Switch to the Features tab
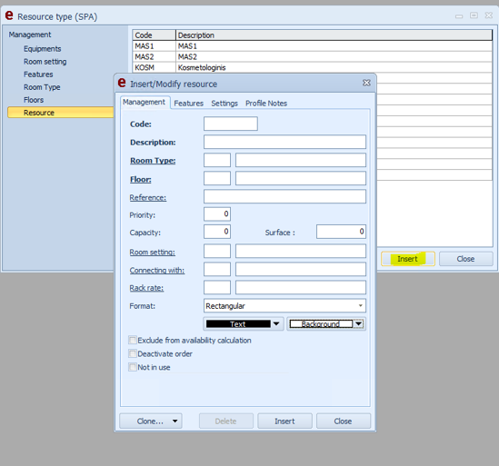 click(188, 104)
